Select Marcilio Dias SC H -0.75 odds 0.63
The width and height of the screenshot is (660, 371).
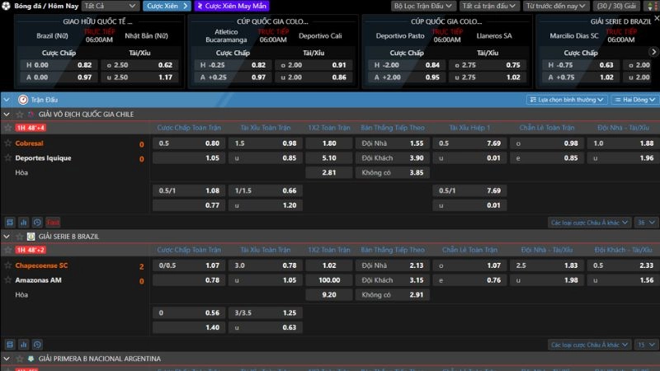(581, 65)
